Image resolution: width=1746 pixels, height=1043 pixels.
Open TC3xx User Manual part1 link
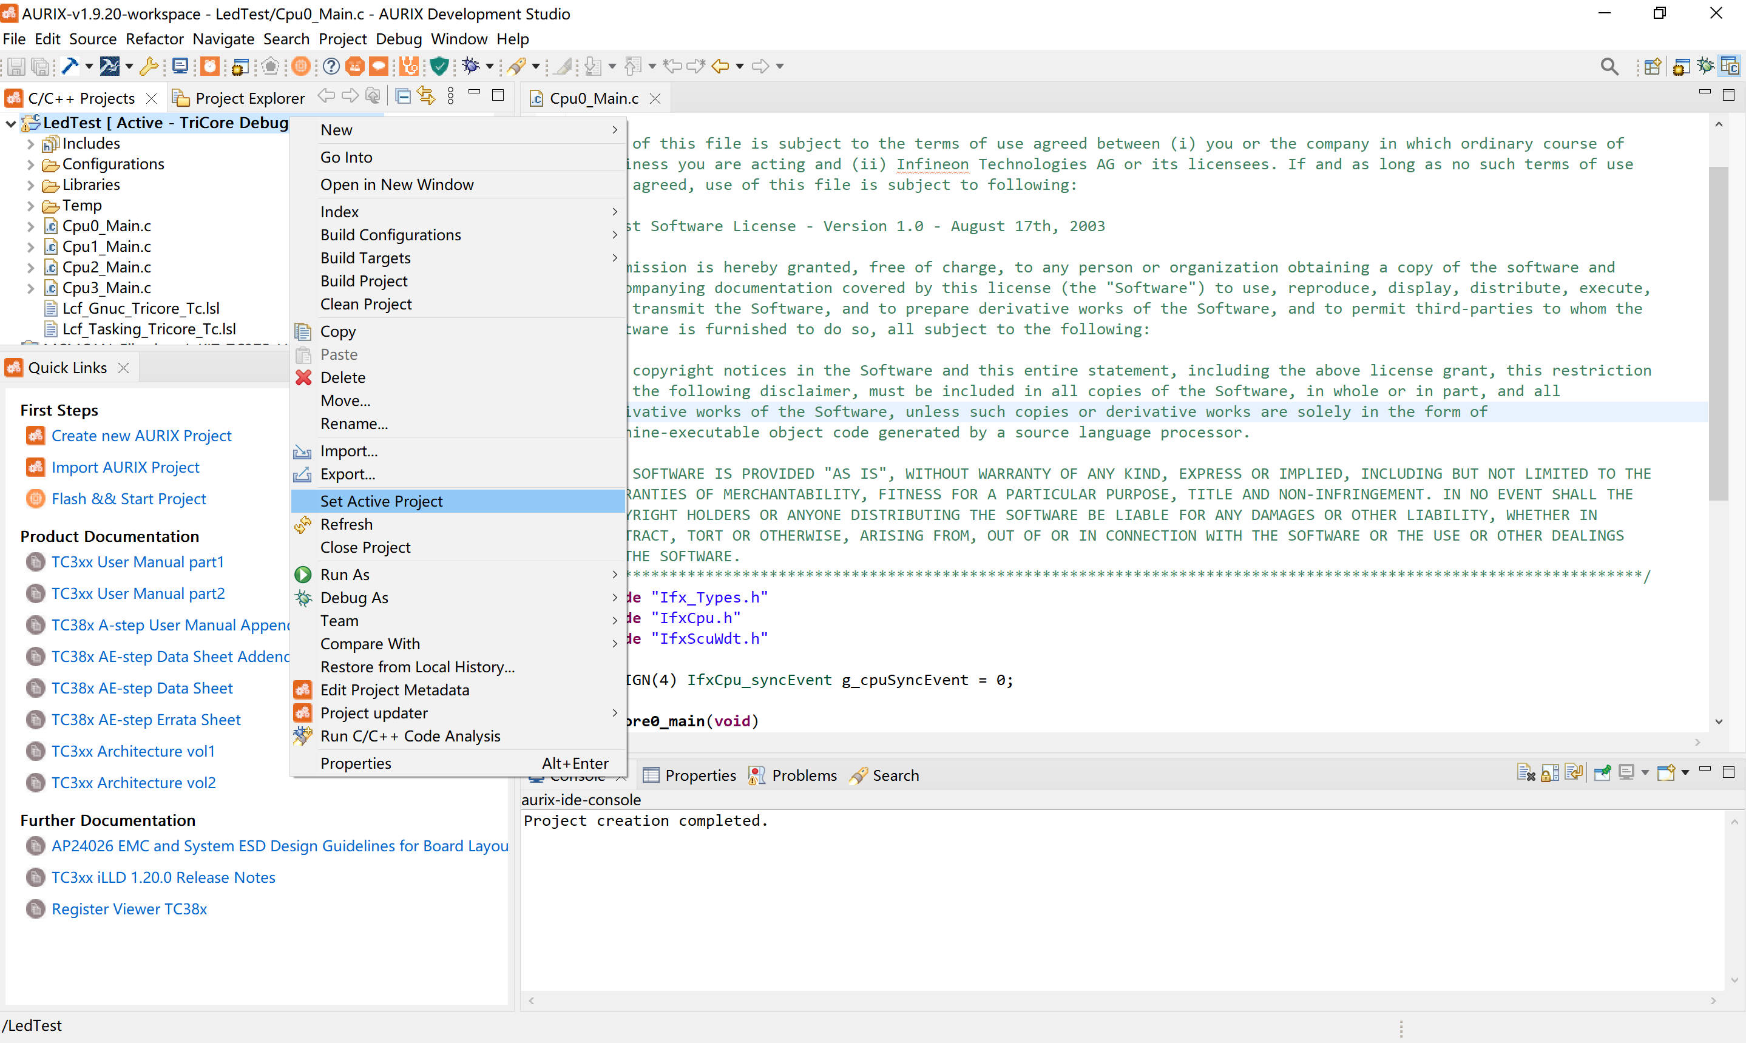138,562
